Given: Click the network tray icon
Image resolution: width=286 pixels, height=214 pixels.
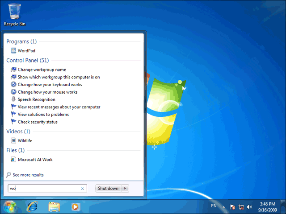Looking at the screenshot, I should click(241, 207).
